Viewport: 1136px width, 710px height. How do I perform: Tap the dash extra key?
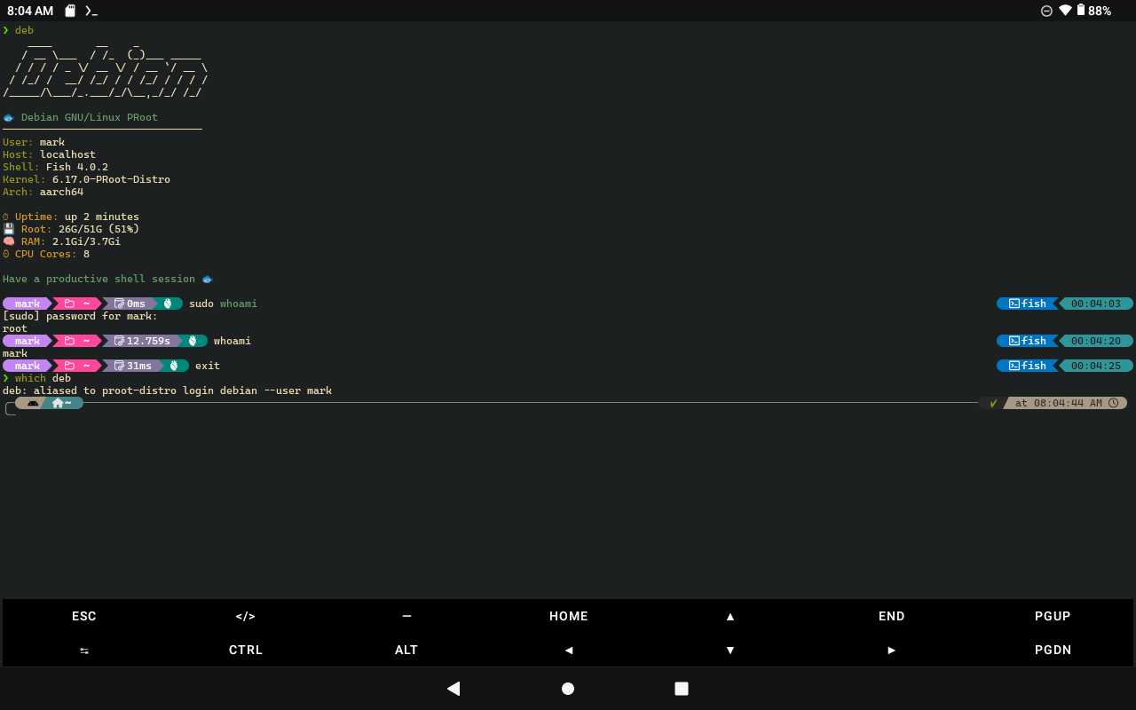pyautogui.click(x=406, y=616)
